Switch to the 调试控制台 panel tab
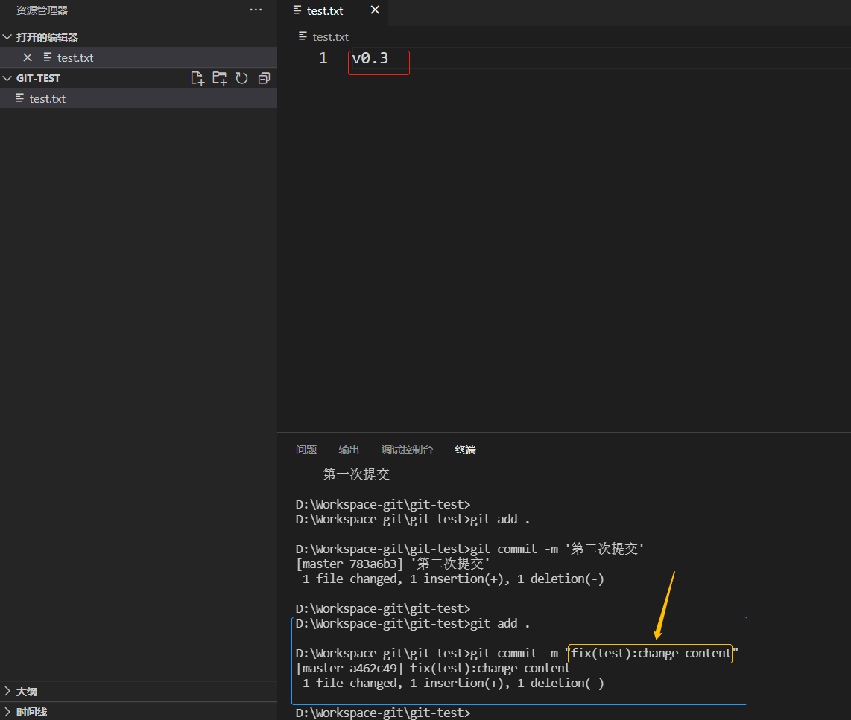 pyautogui.click(x=407, y=450)
